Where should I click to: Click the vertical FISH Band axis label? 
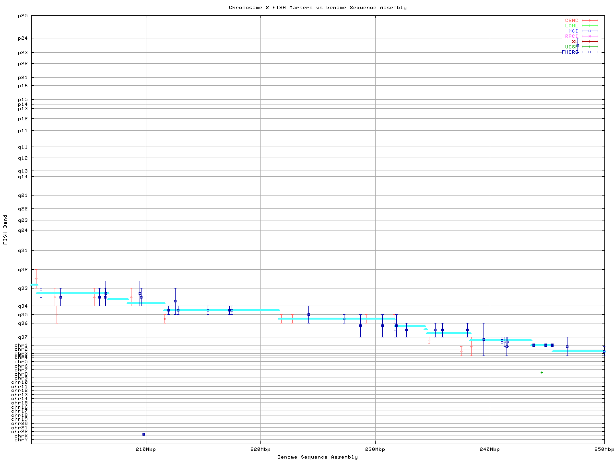(5, 230)
